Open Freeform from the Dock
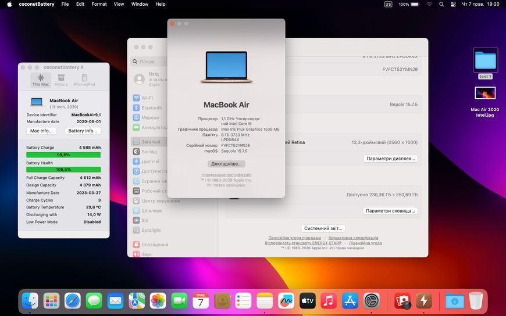 286,301
